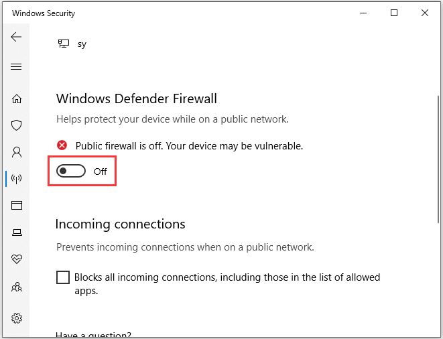Image resolution: width=443 pixels, height=339 pixels.
Task: Open Virus & threat protection shield icon
Action: [x=16, y=125]
